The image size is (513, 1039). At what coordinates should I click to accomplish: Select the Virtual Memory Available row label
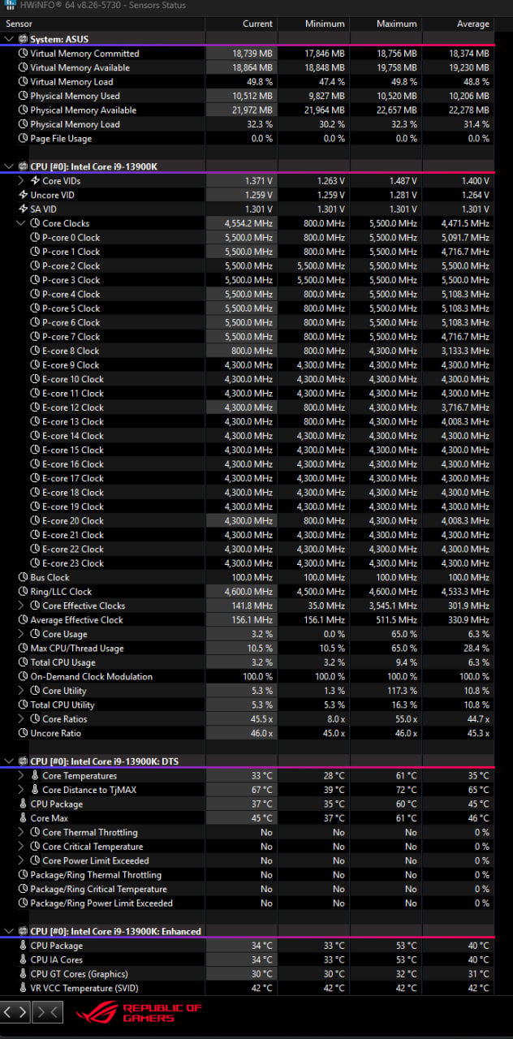coord(80,67)
